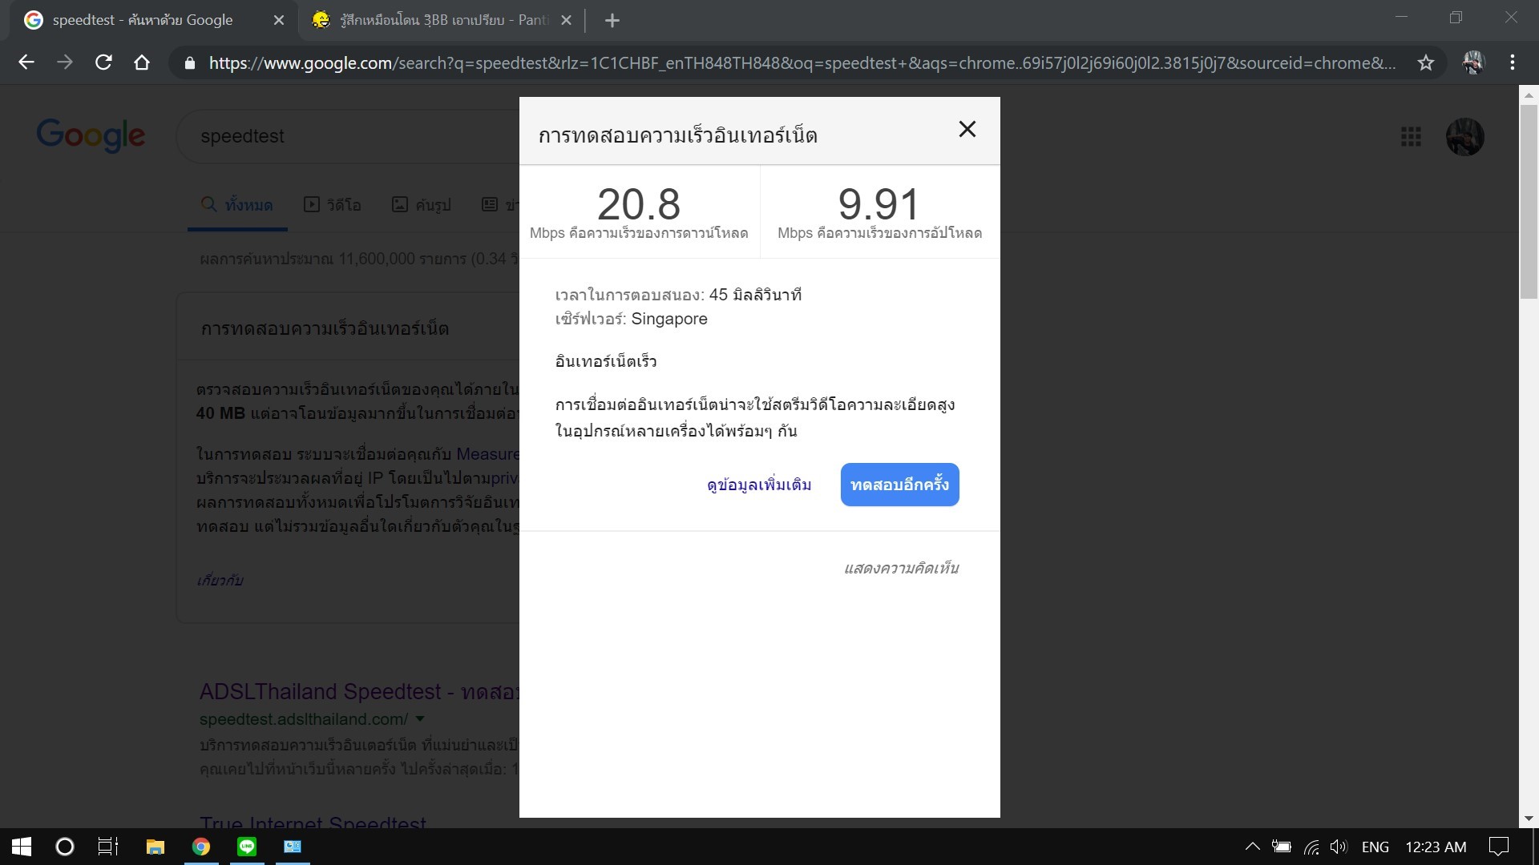Navigate back to previous page
Screen dimensions: 1539x865
26,62
